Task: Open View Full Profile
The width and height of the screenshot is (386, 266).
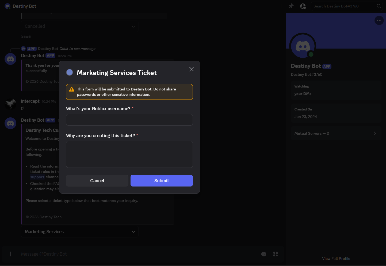Action: 336,259
